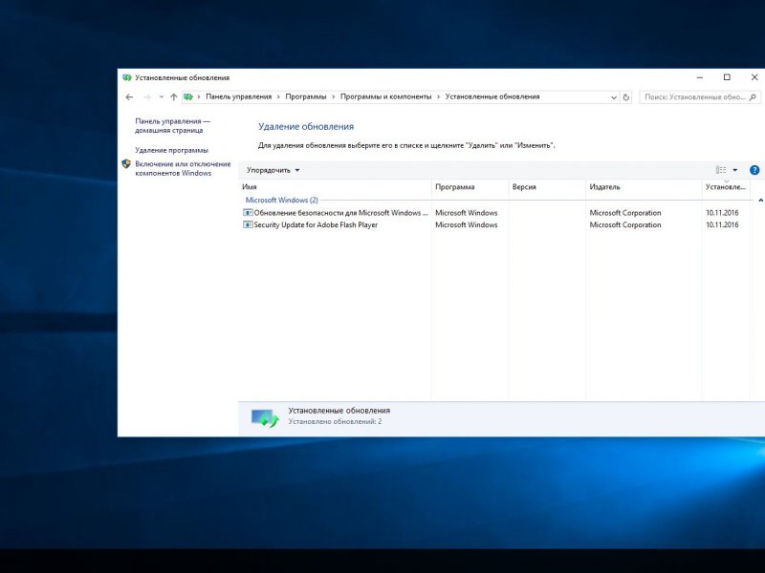
Task: Click the window title bar icon
Action: coord(127,77)
